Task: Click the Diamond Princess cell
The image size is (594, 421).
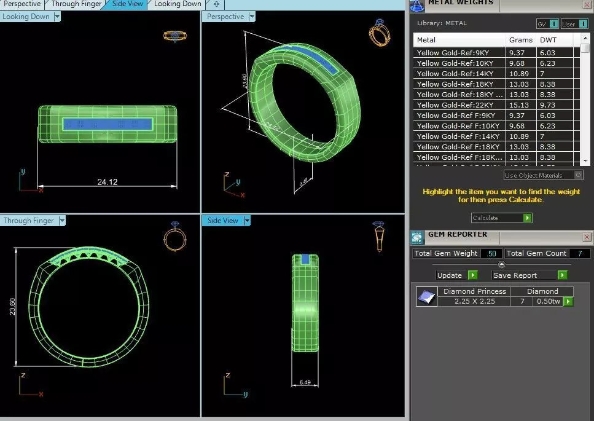Action: coord(474,291)
